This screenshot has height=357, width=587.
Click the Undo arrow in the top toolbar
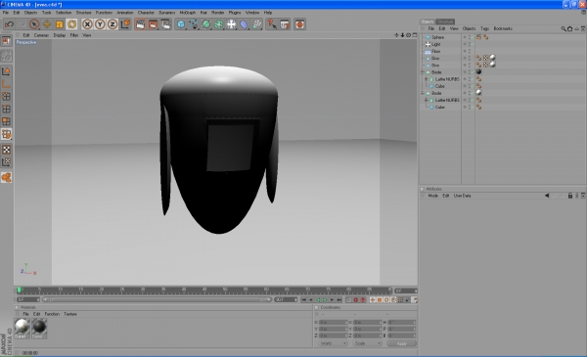[9, 24]
